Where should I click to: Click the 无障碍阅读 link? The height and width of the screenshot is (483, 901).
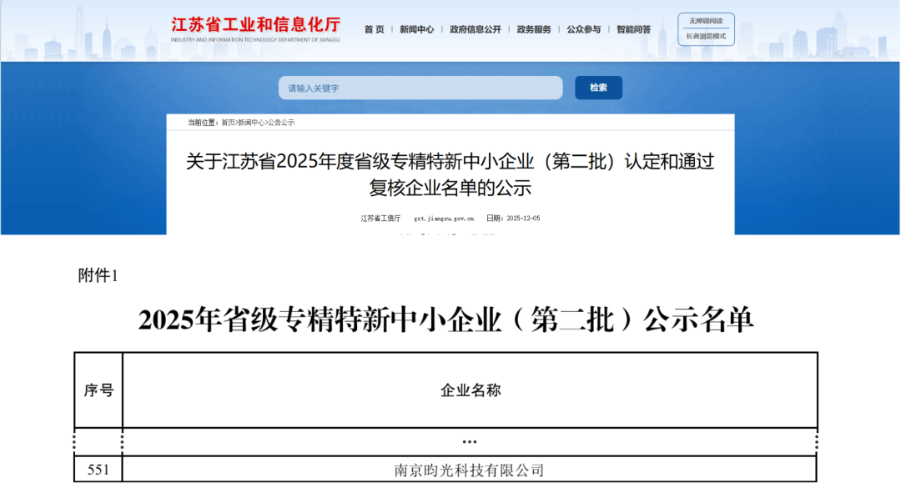point(706,21)
